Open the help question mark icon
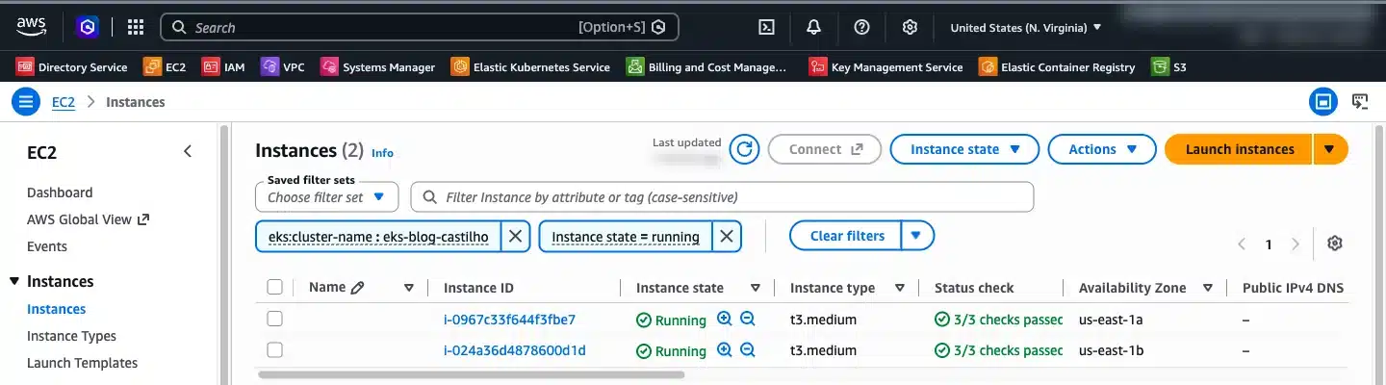The width and height of the screenshot is (1386, 385). tap(861, 27)
